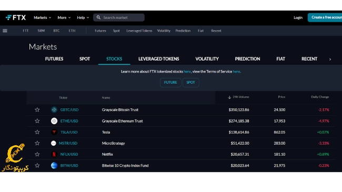Click the GBTC/USD coin icon
Image resolution: width=342 pixels, height=192 pixels.
[x=54, y=110]
